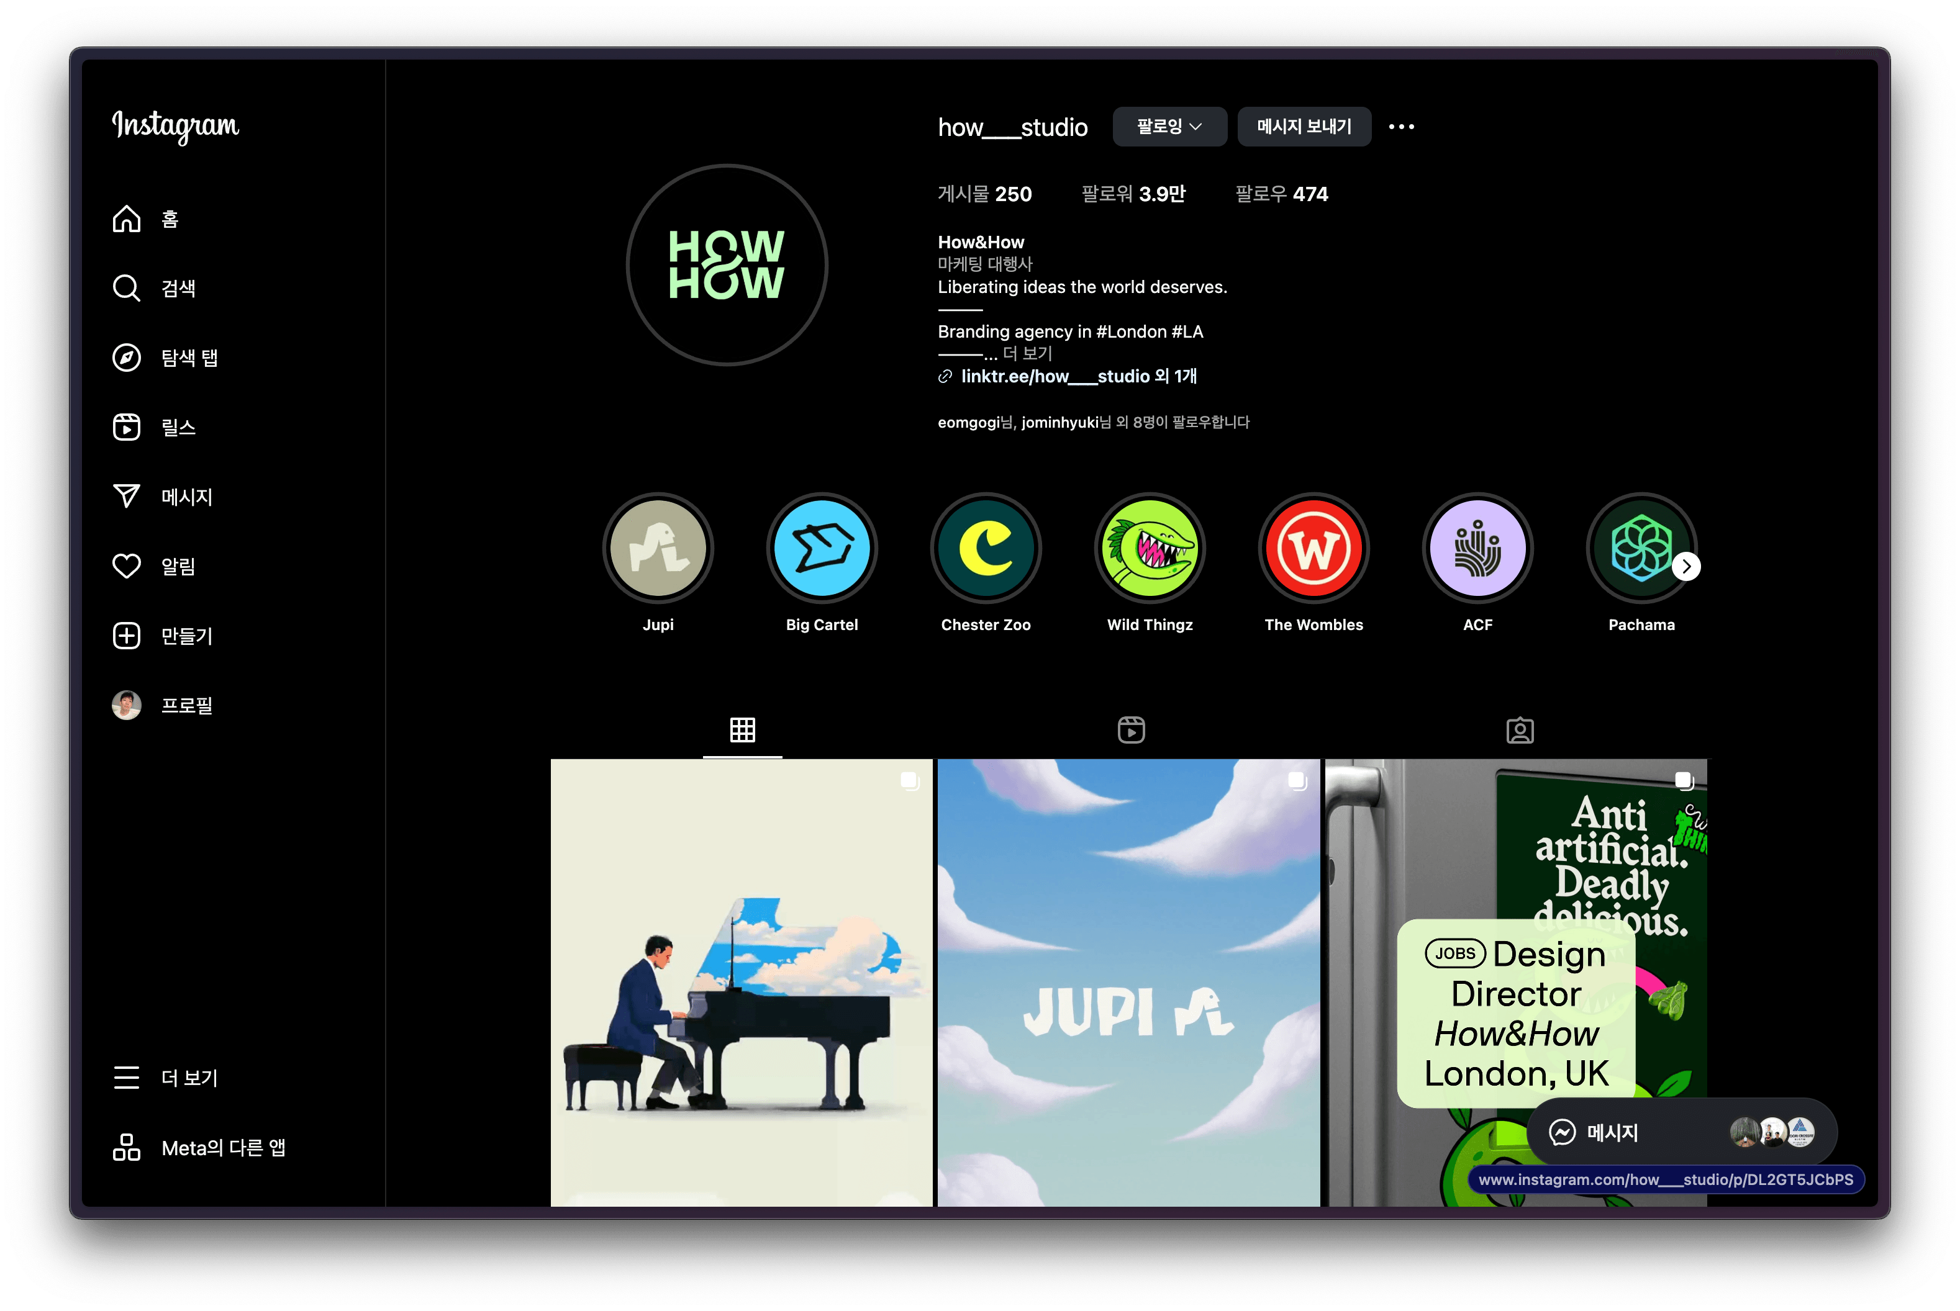Open Meta's other apps (Meta의 다른 앱) icon
The height and width of the screenshot is (1311, 1960).
click(126, 1147)
